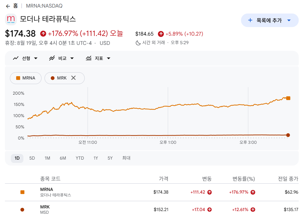Select the 6M time range tab
The image size is (302, 218).
[63, 158]
